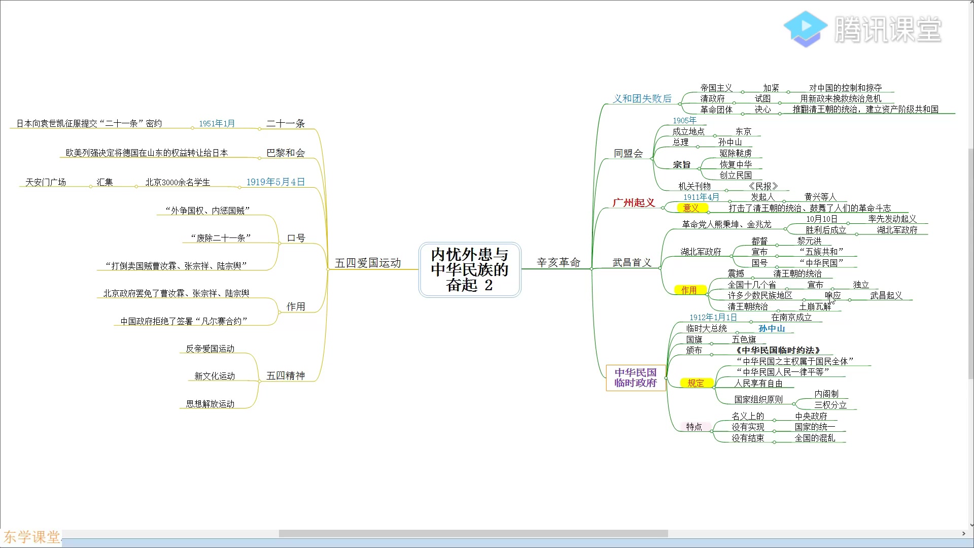
Task: Click the 二十一条 node
Action: click(x=286, y=123)
